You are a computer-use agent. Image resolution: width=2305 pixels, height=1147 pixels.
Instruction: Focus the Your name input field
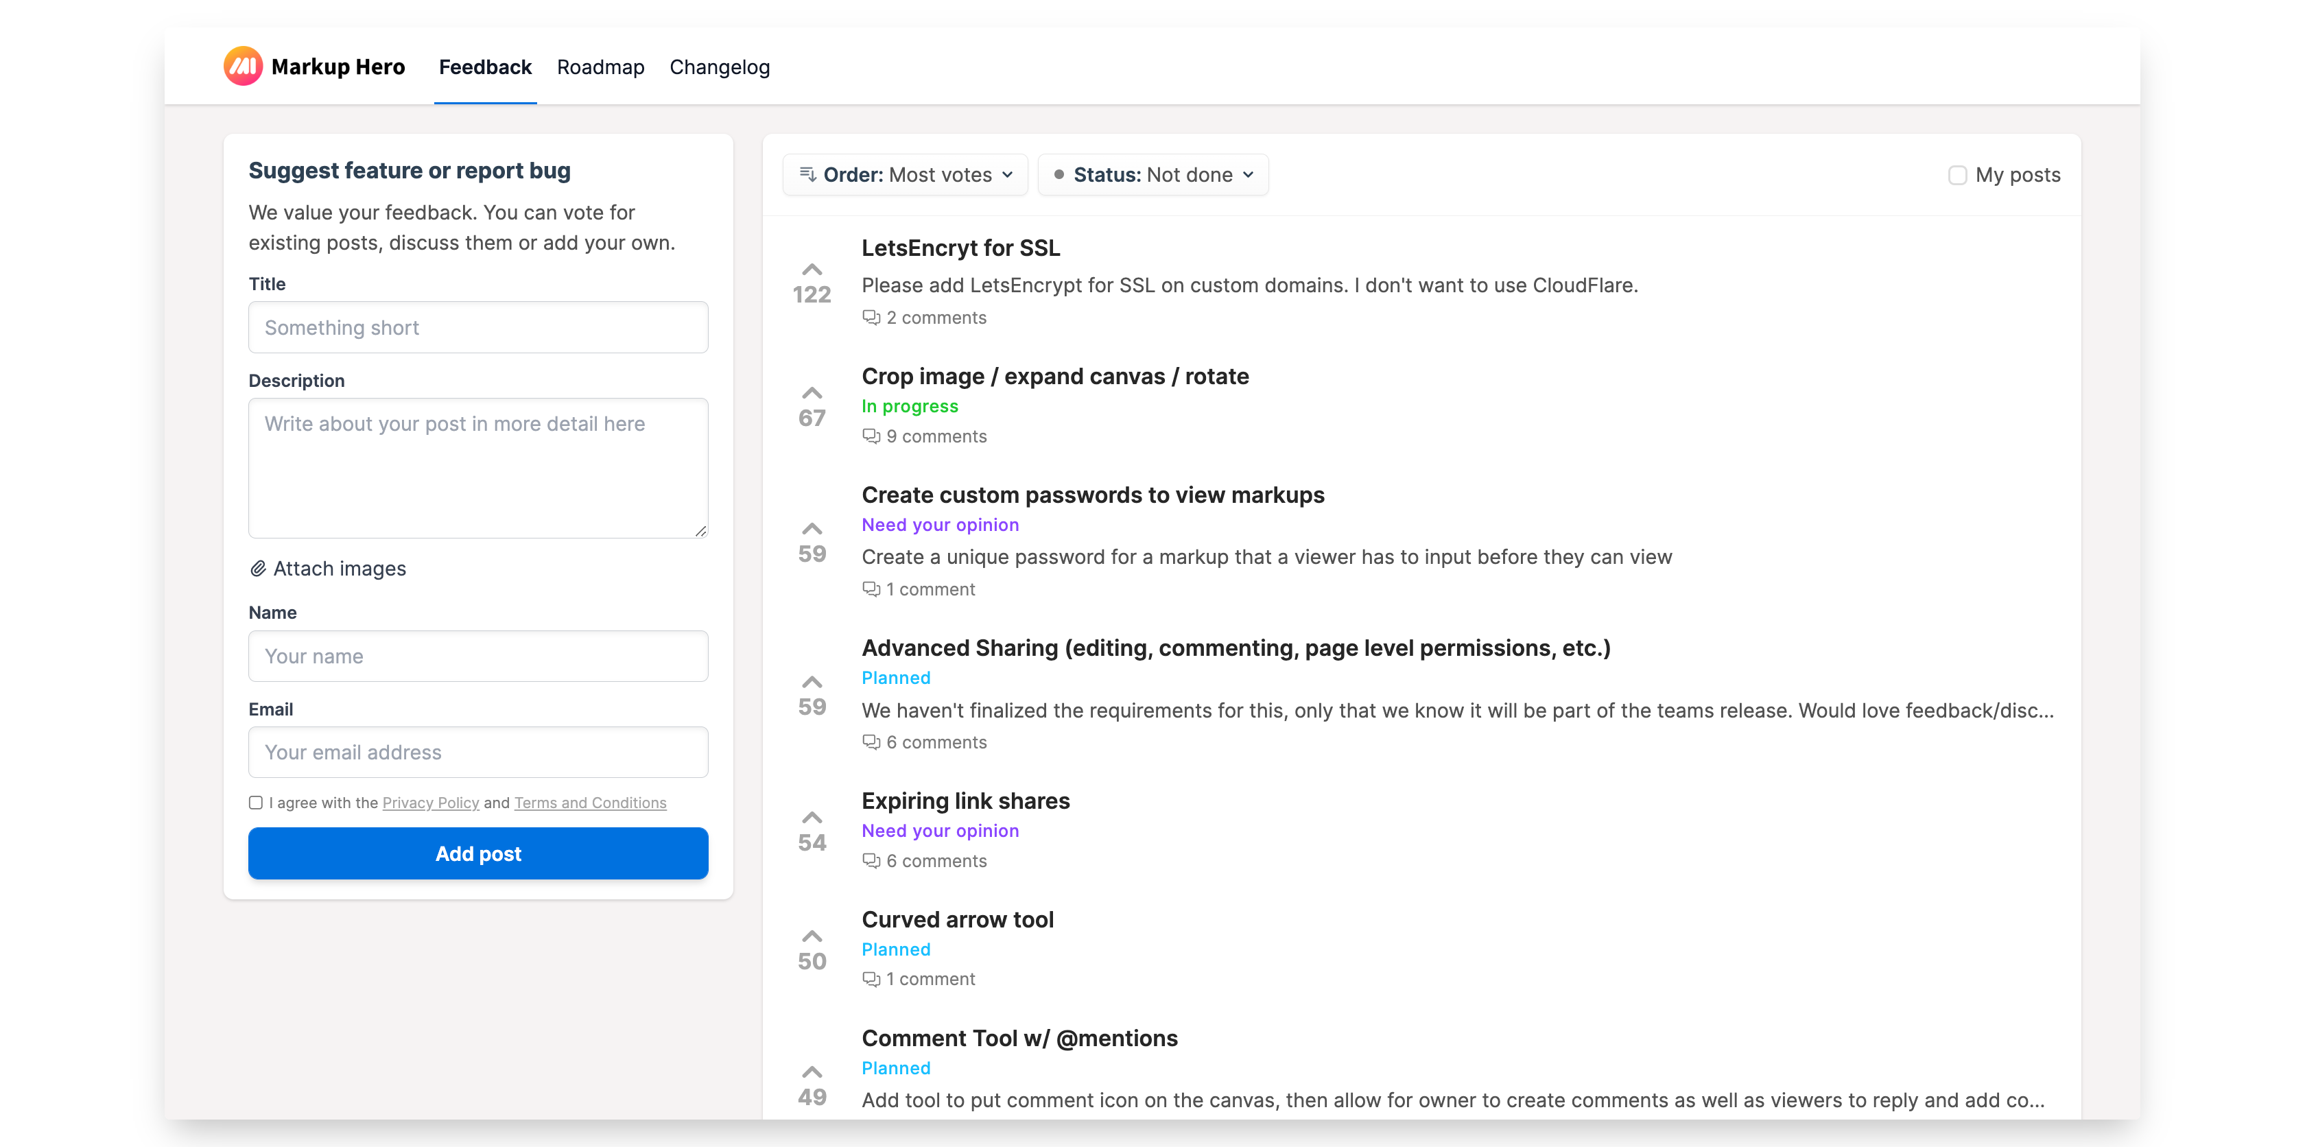(x=478, y=656)
